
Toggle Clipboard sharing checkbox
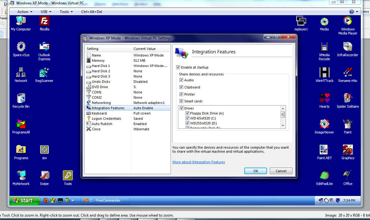(x=181, y=87)
